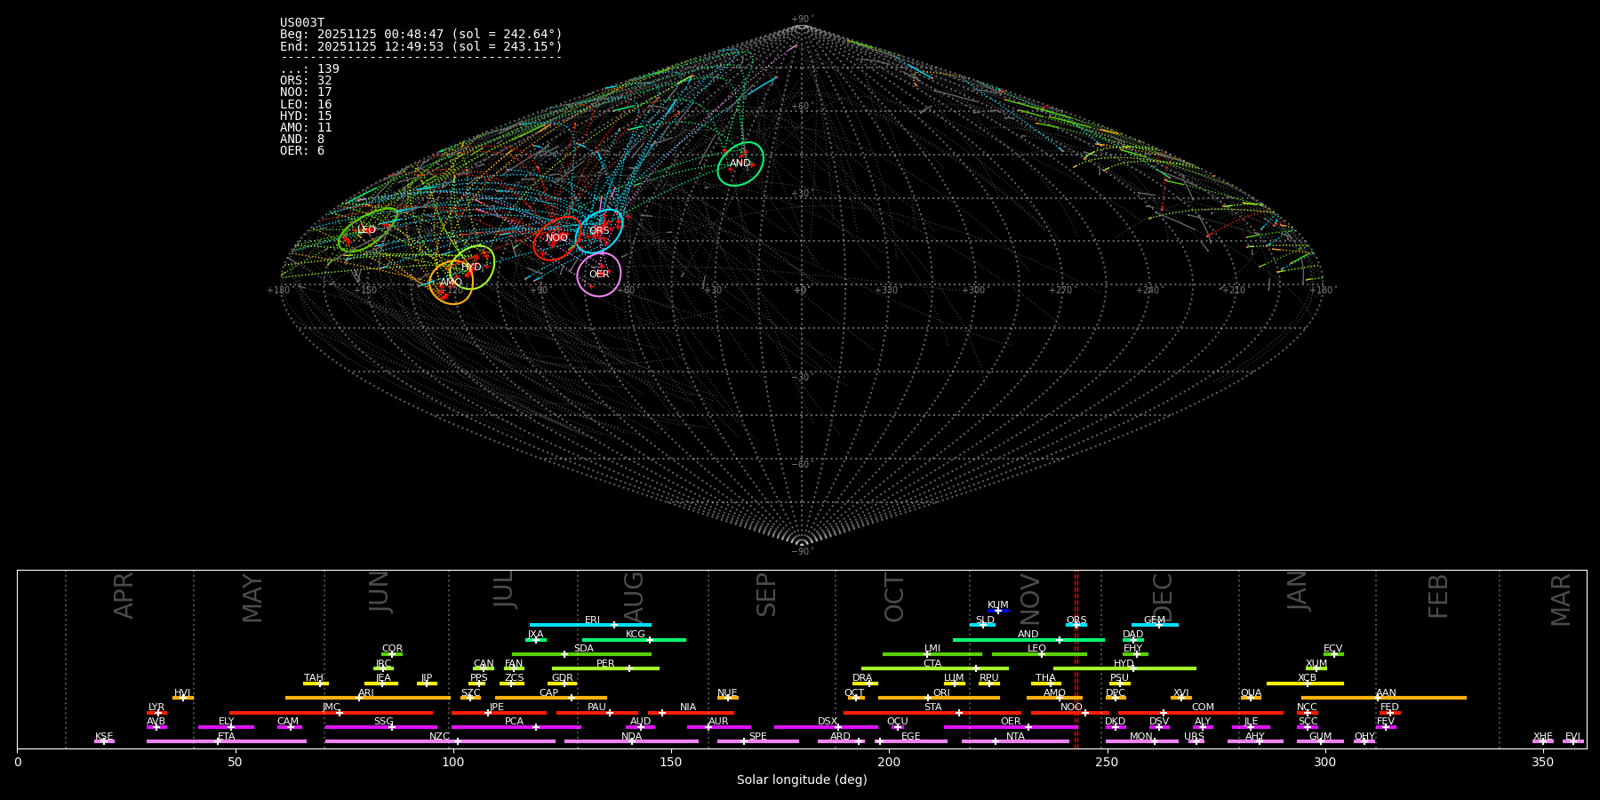Click the ORI shower bar in timeline
The image size is (1600, 800).
click(939, 698)
